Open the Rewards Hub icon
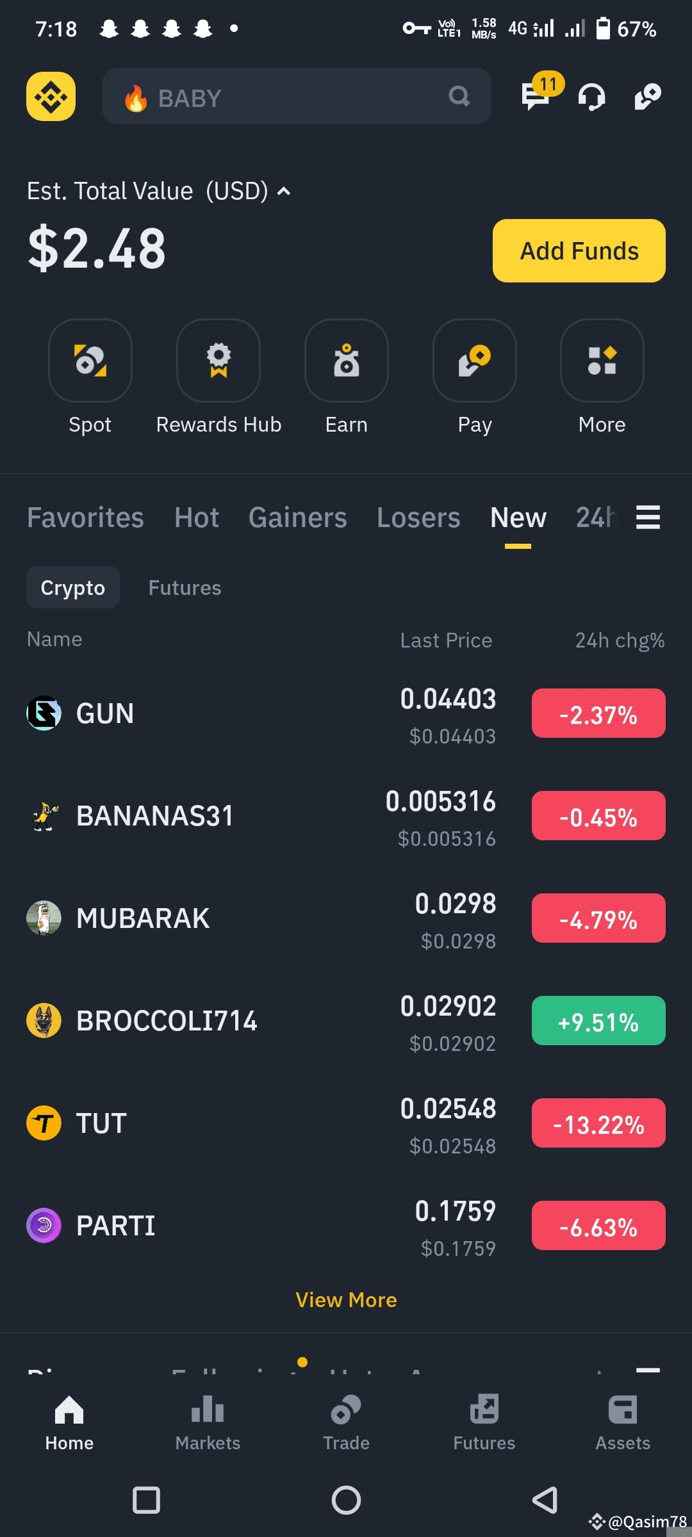The image size is (692, 1537). (218, 361)
